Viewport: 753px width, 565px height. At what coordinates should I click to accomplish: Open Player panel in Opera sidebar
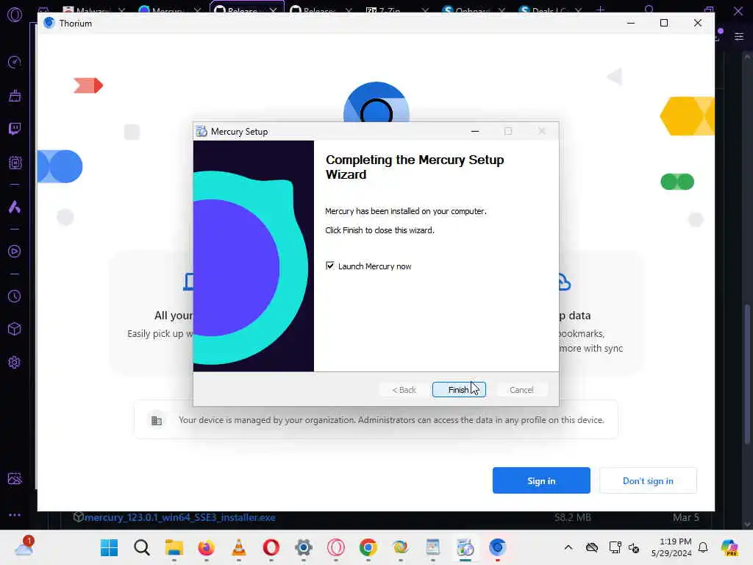point(15,252)
